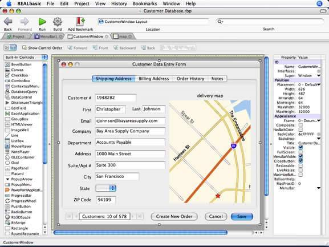The image size is (329, 247).
Task: Open the State popup menu
Action: click(105, 188)
